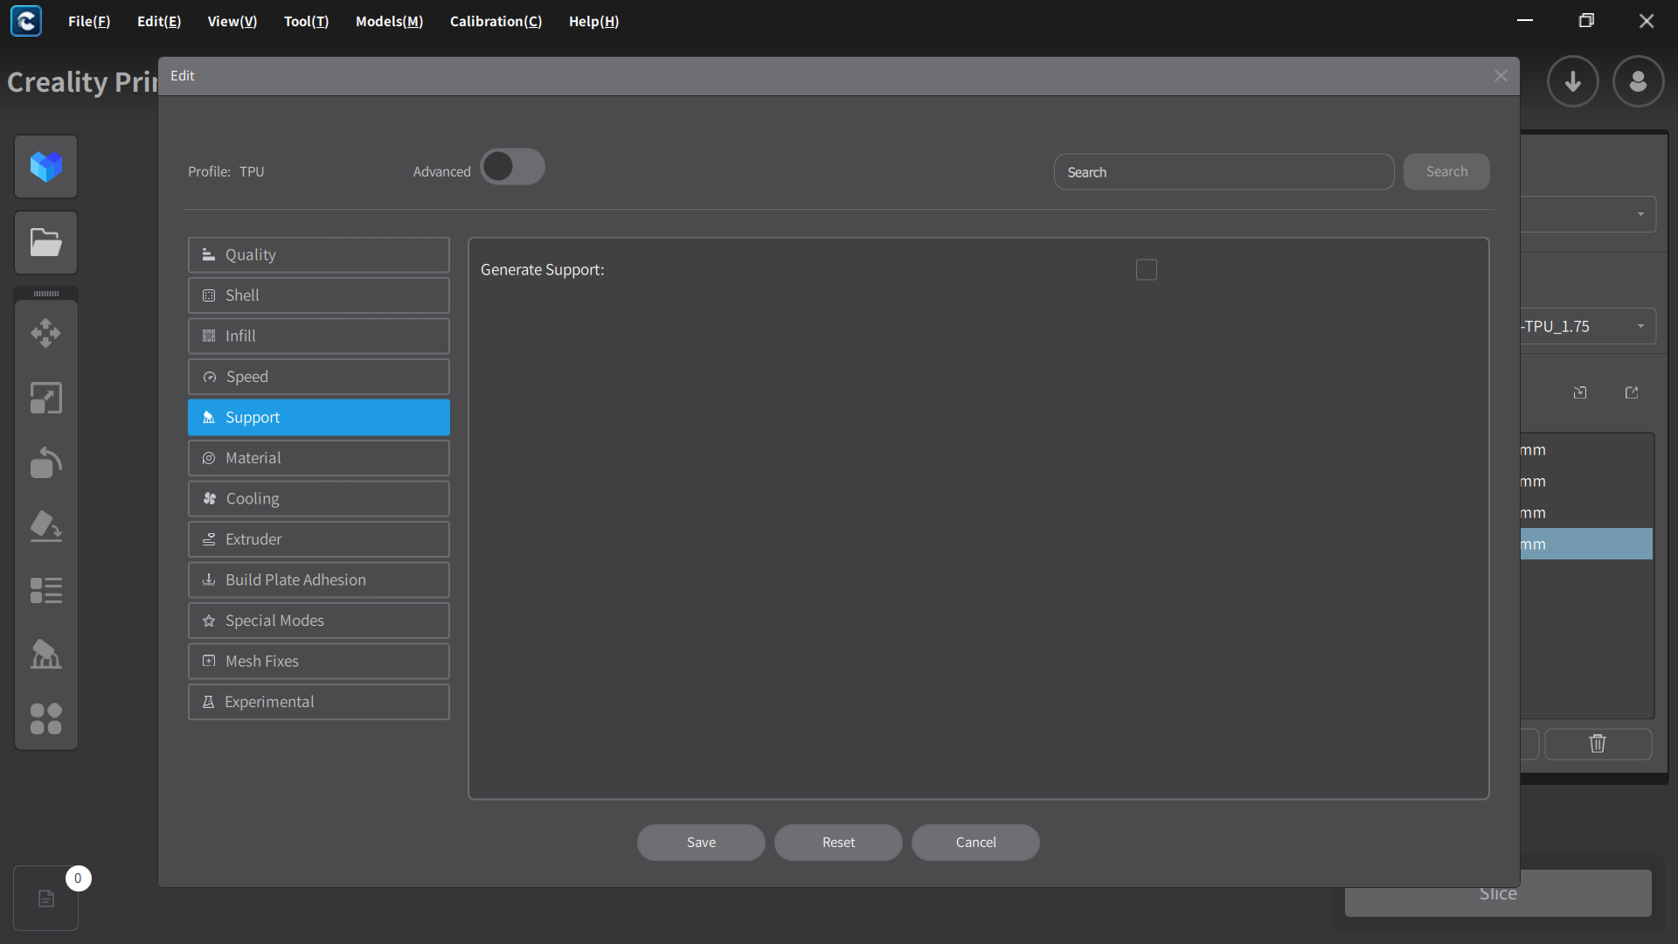Open file via folder icon in sidebar
The width and height of the screenshot is (1678, 944).
click(x=46, y=242)
